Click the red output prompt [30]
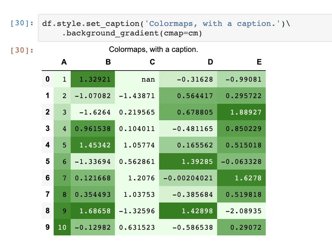Viewport: 332px width, 243px height. [x=22, y=51]
